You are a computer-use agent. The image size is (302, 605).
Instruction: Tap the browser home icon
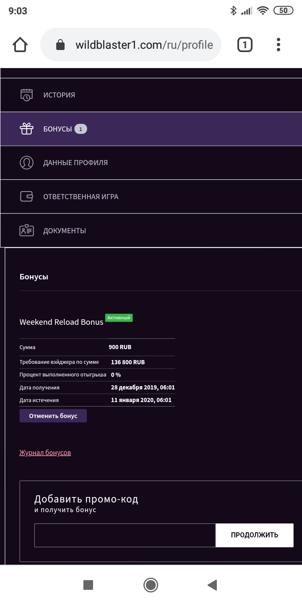20,45
